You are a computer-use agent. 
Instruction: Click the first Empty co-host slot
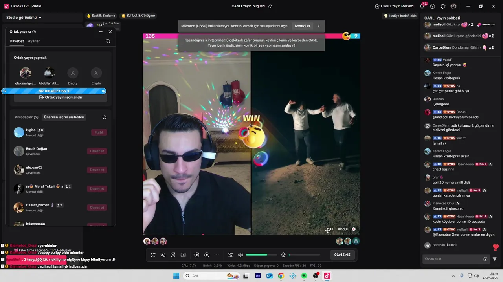click(73, 73)
